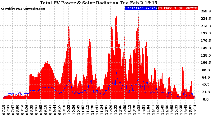The width and height of the screenshot is (214, 116).
Task: Click the 14:17 time label
Action: click(x=153, y=110)
